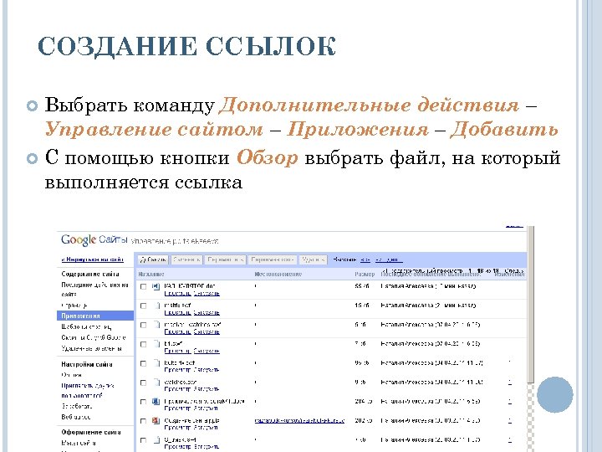This screenshot has height=452, width=602.
Task: Click the Word document icon in the 284 Кб row
Action: tap(156, 402)
